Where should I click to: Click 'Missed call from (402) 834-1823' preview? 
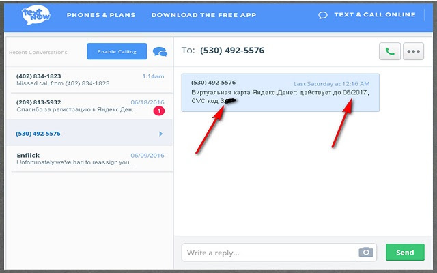pyautogui.click(x=63, y=83)
